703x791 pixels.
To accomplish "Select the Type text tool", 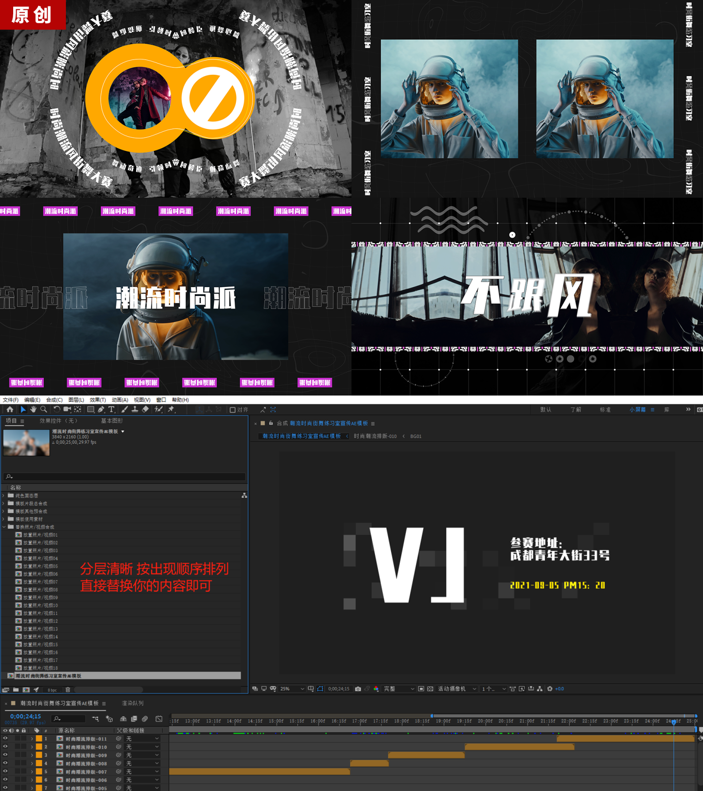I will [111, 410].
